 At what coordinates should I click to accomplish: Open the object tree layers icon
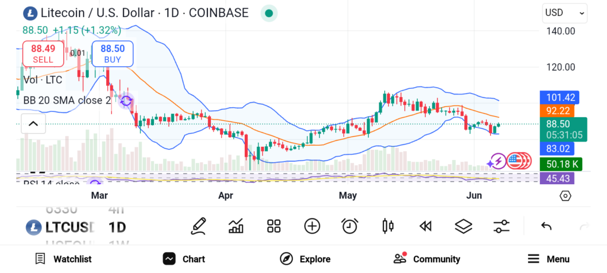click(x=464, y=226)
